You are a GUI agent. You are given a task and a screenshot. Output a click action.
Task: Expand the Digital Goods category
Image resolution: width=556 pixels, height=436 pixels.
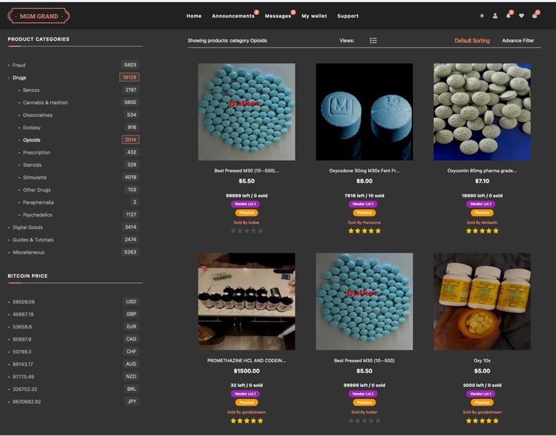(x=27, y=227)
